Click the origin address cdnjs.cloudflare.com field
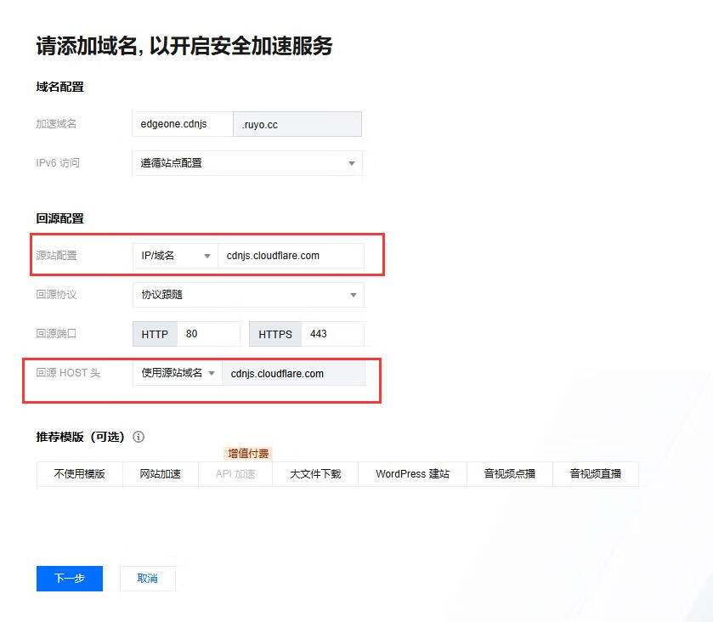713x622 pixels. (x=290, y=256)
